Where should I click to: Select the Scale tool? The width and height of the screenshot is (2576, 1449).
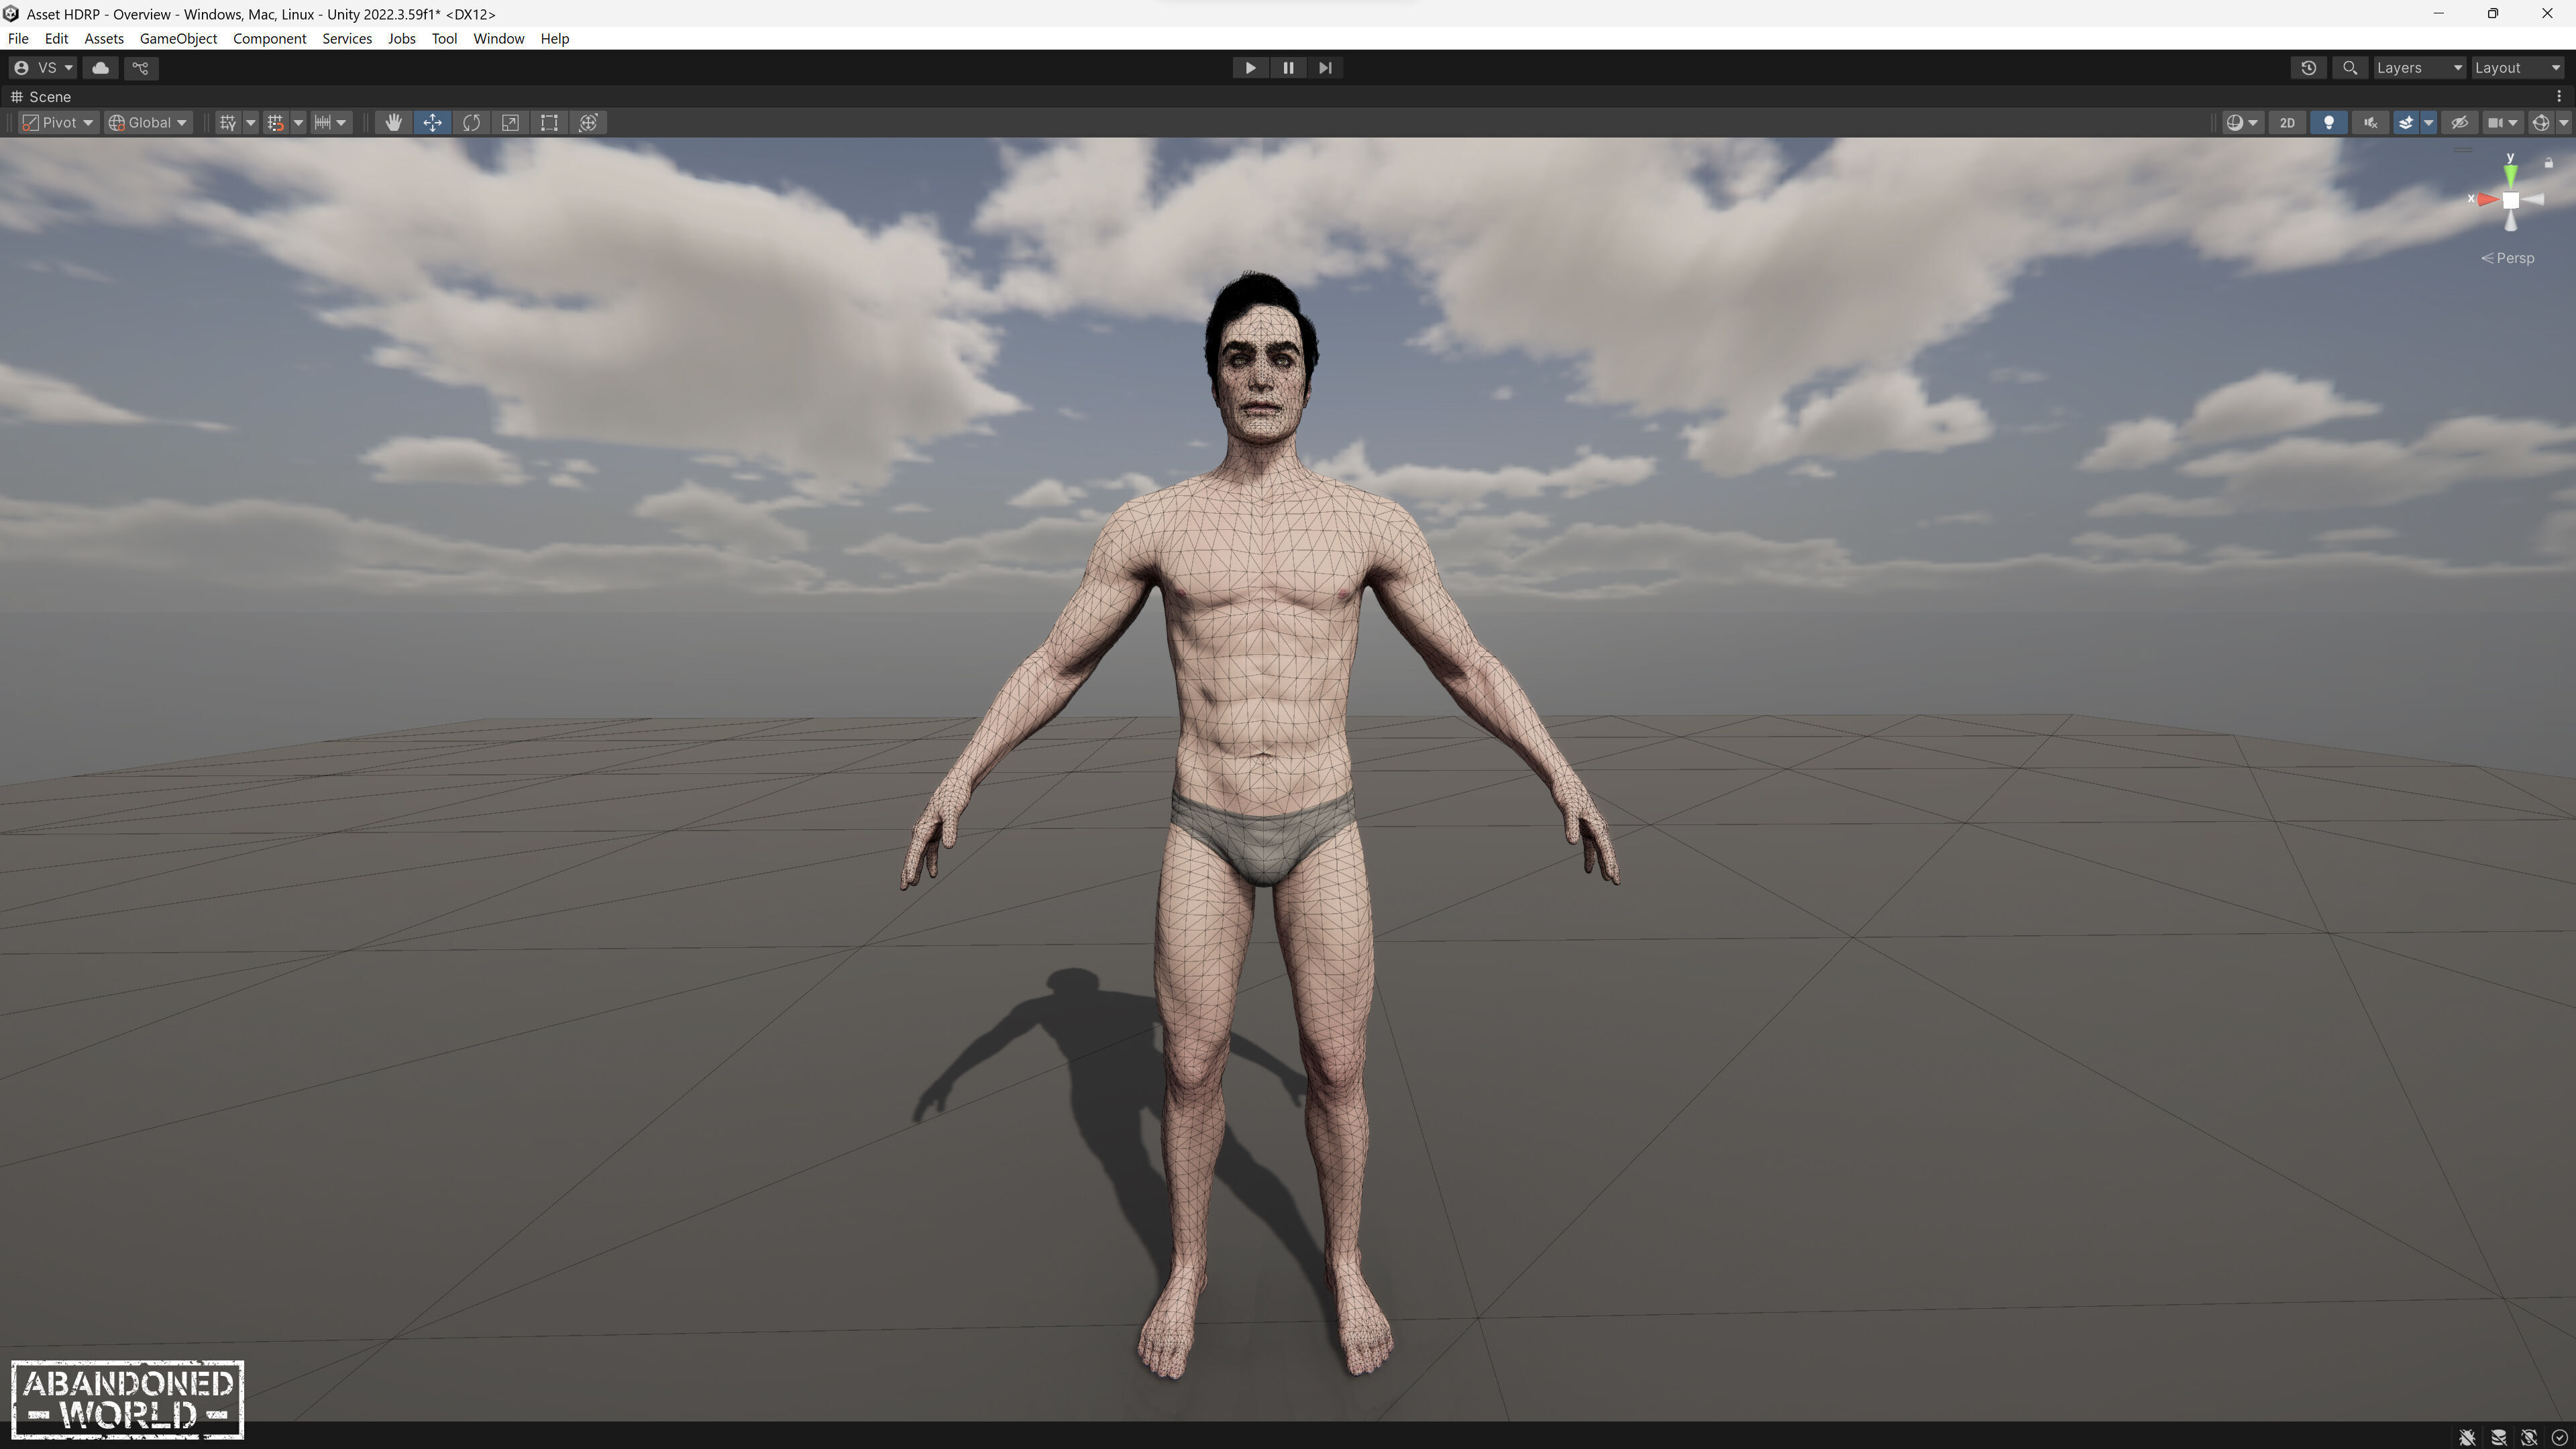point(510,122)
